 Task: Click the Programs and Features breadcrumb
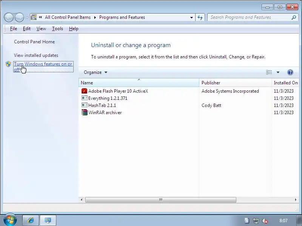pyautogui.click(x=122, y=17)
